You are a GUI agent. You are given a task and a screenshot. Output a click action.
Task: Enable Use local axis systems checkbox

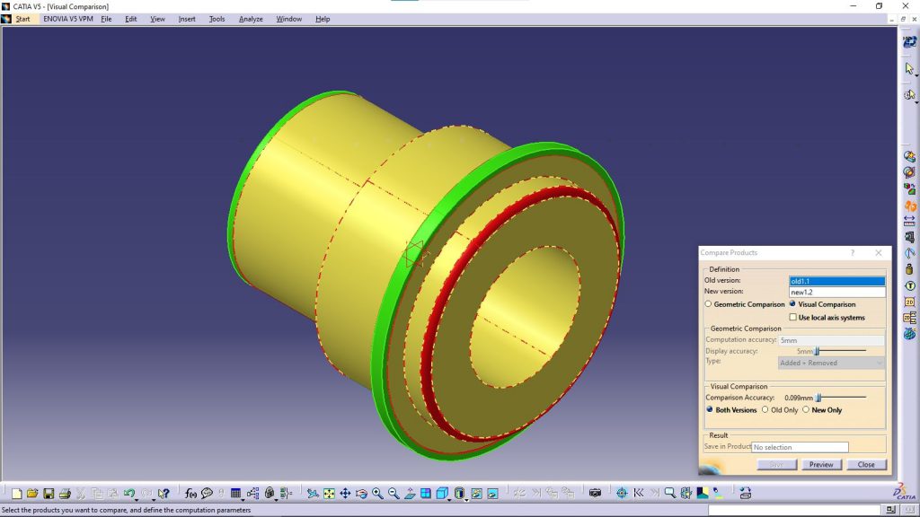tap(792, 317)
